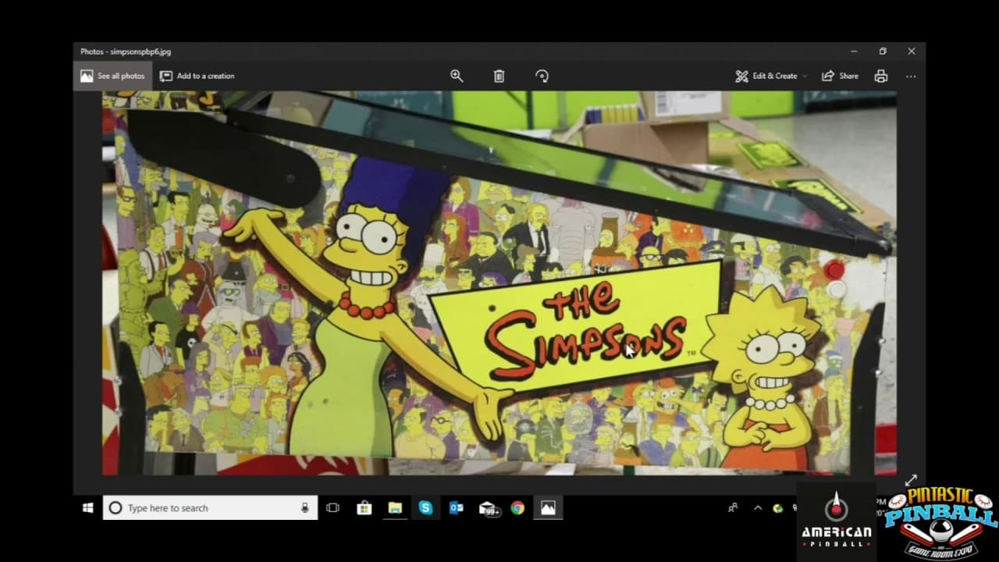The height and width of the screenshot is (562, 999).
Task: Show hidden system tray icons chevron
Action: click(757, 508)
